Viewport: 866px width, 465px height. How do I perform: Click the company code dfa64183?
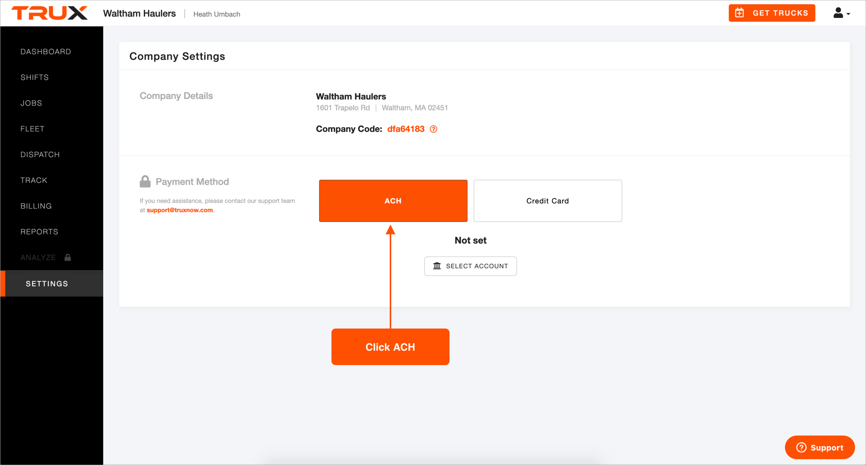406,129
